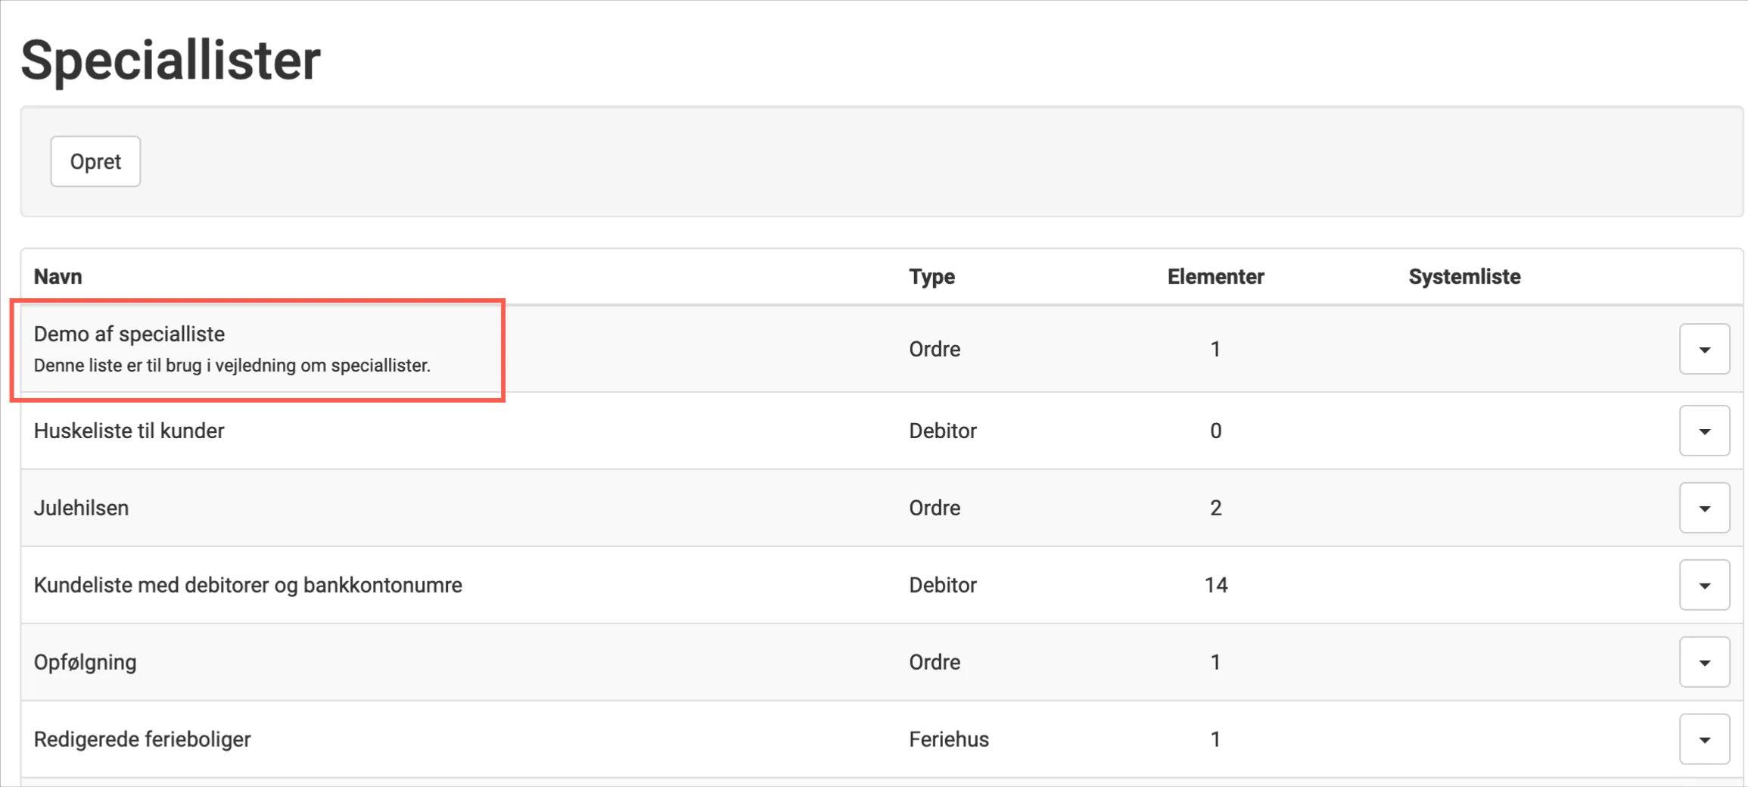Click element count 14 in Kundeliste row
Viewport: 1748px width, 787px height.
tap(1215, 585)
